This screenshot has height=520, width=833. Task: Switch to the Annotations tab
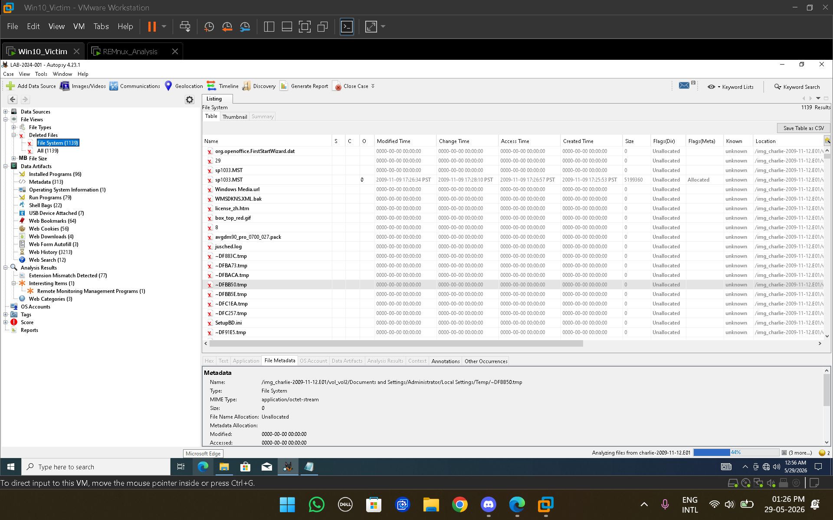[x=446, y=361]
